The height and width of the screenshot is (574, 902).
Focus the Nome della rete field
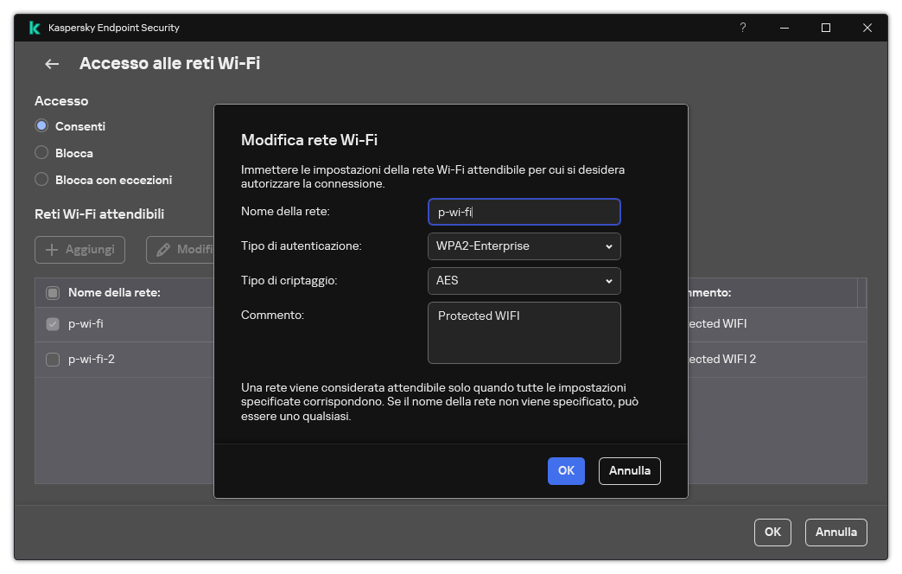coord(524,212)
